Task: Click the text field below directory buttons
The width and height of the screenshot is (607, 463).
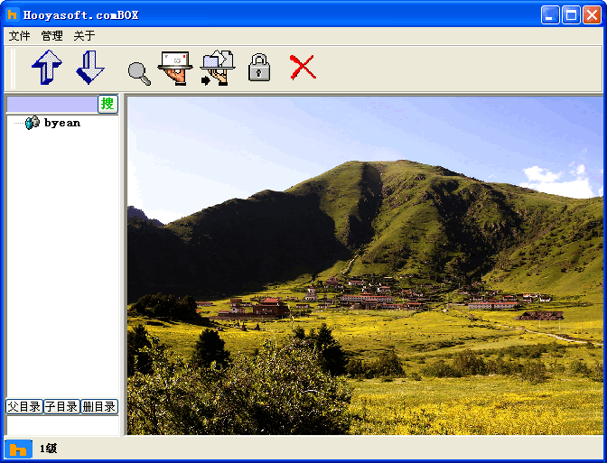Action: 62,425
